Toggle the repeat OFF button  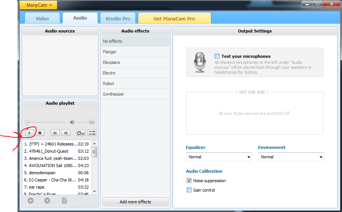(x=81, y=133)
